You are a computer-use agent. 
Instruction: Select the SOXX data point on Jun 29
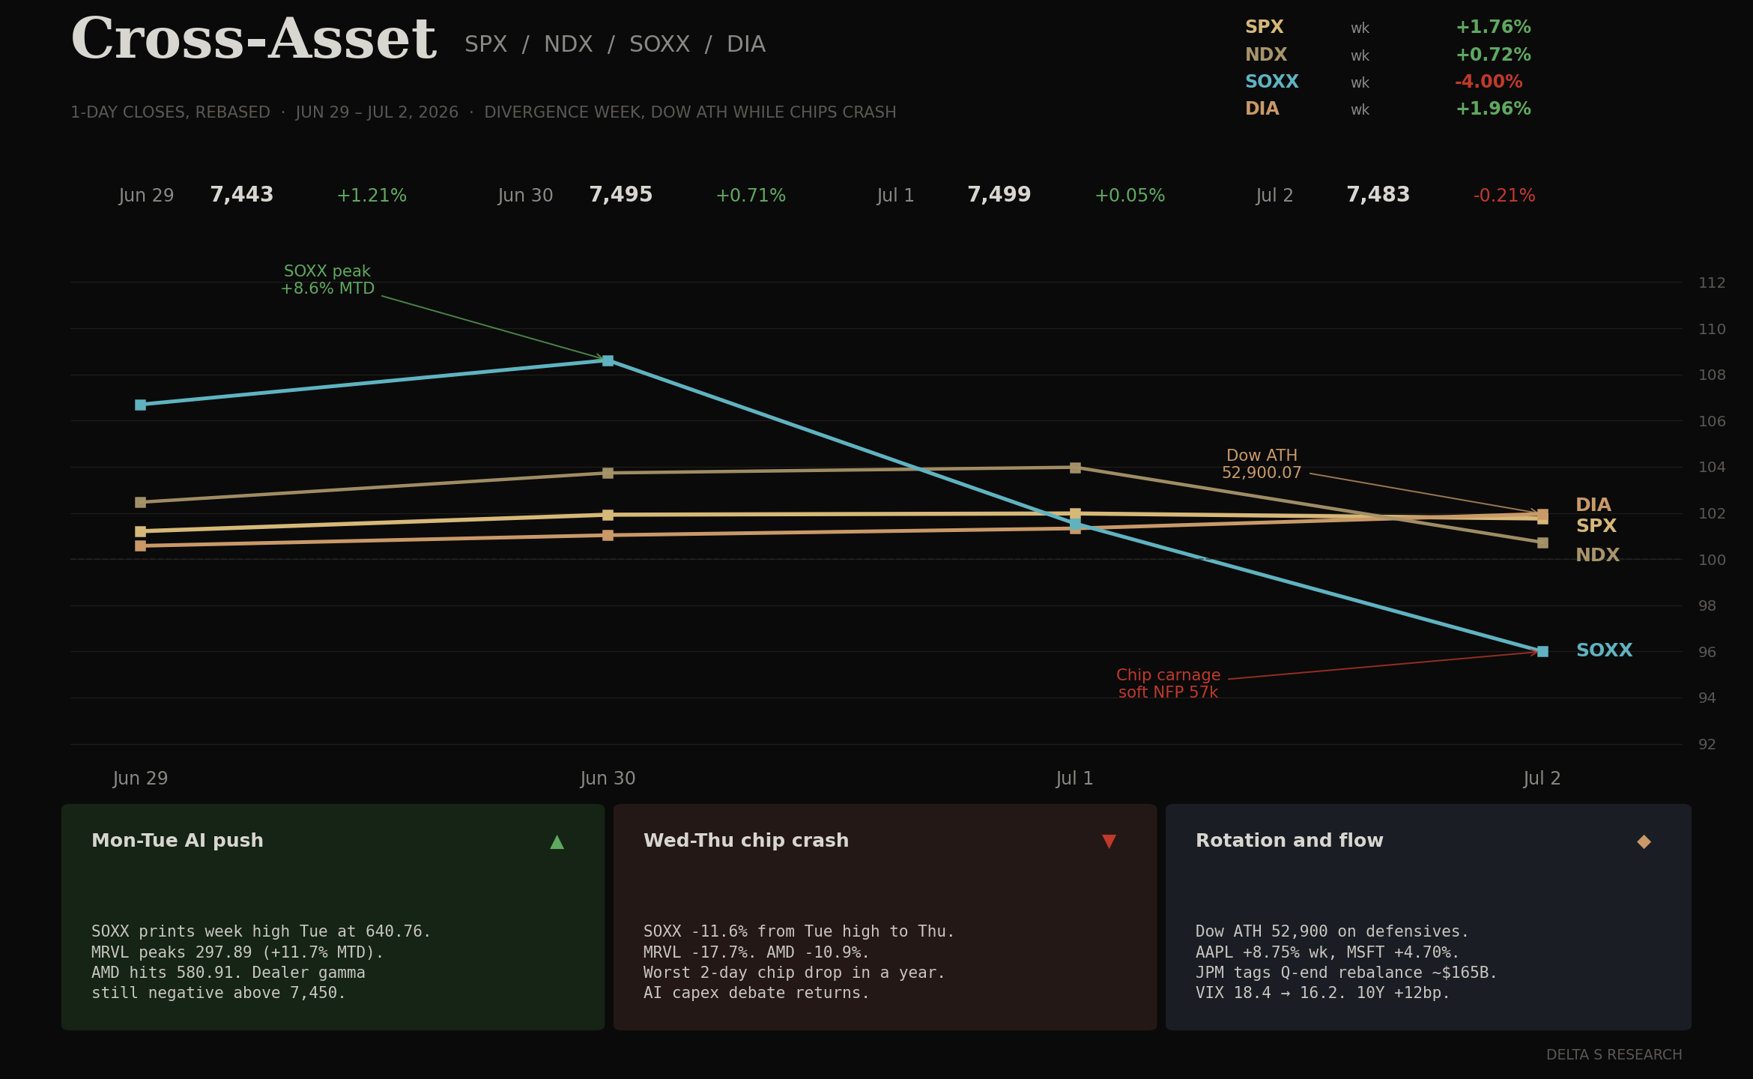coord(140,405)
